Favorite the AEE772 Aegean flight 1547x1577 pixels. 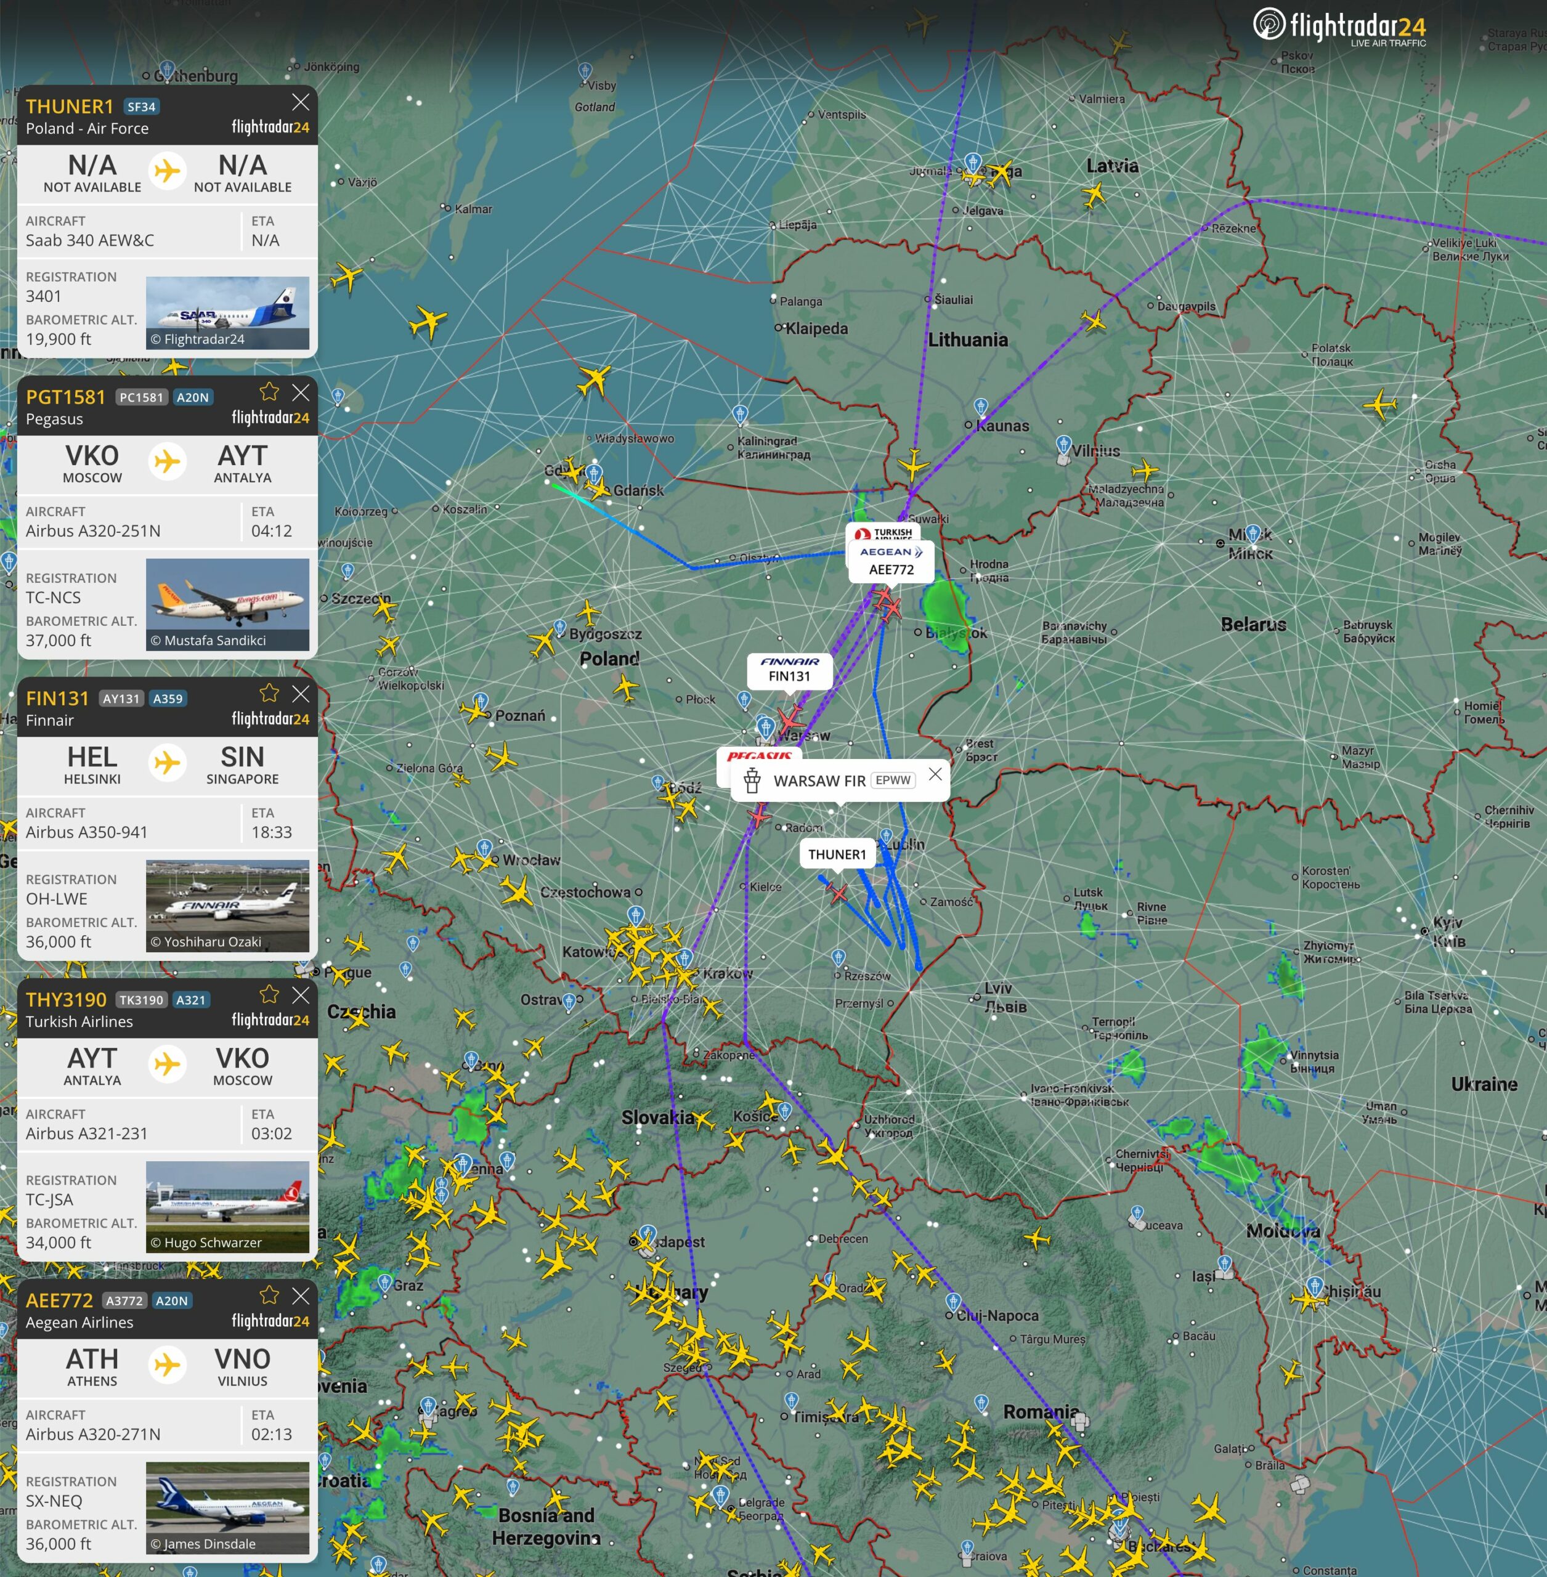[x=269, y=1295]
